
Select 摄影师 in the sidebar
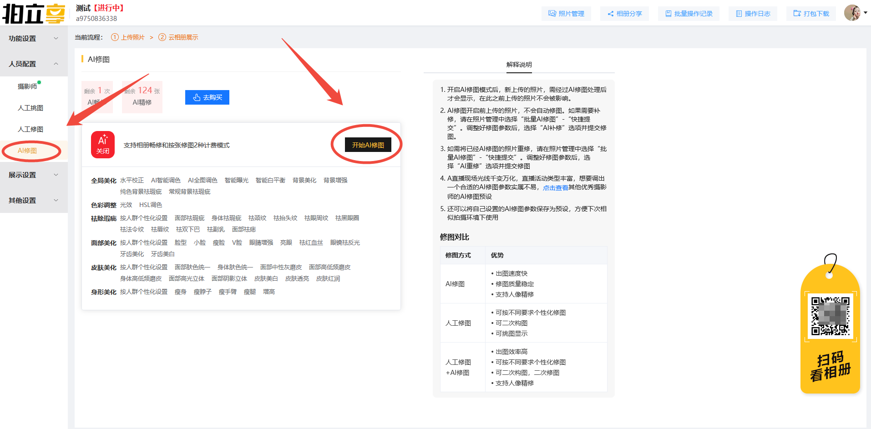pyautogui.click(x=27, y=86)
